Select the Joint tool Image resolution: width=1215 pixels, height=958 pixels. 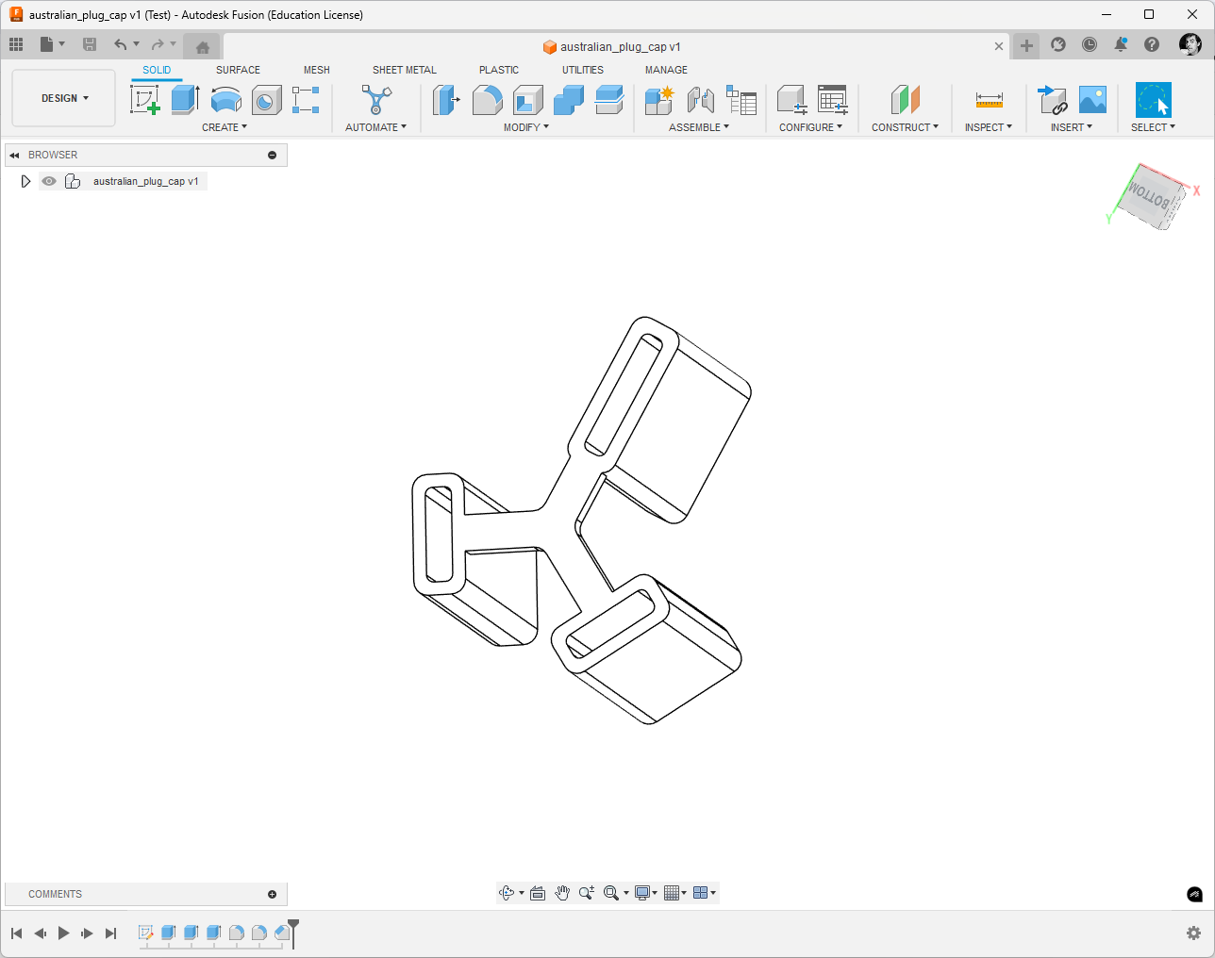tap(700, 99)
